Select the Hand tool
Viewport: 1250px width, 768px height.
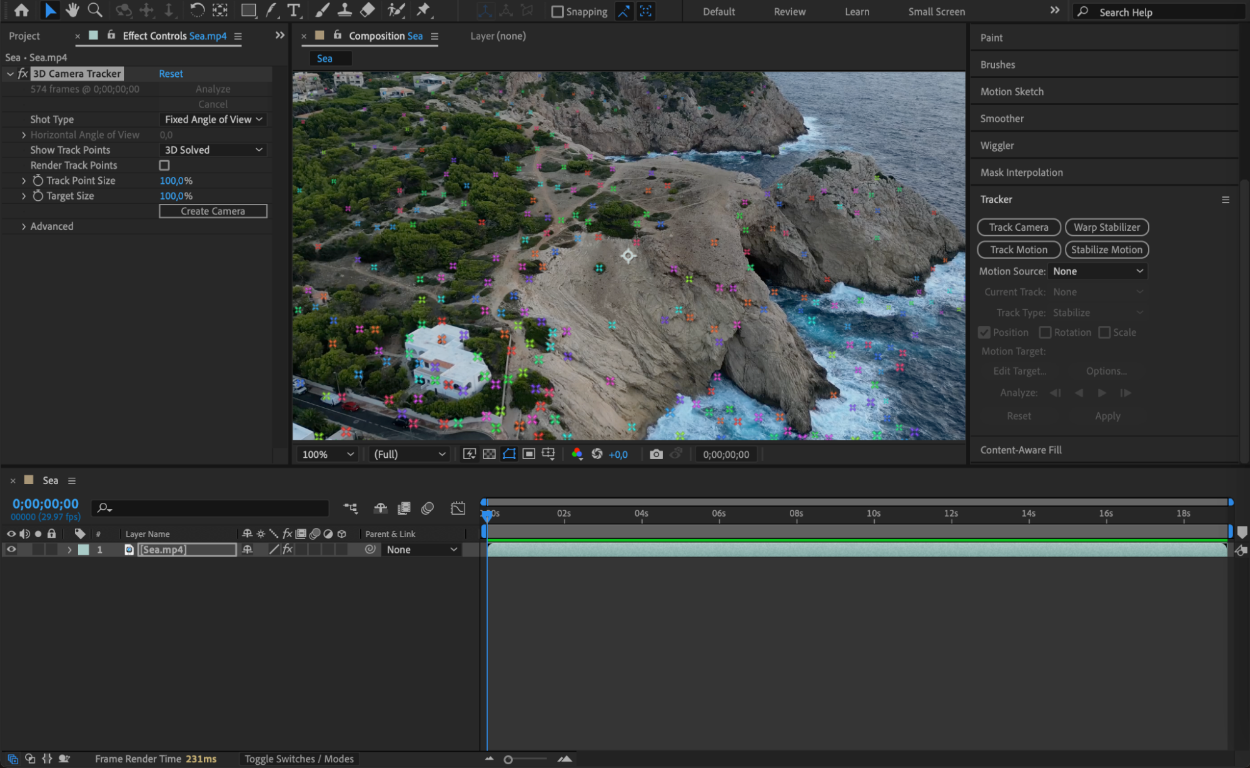(73, 10)
